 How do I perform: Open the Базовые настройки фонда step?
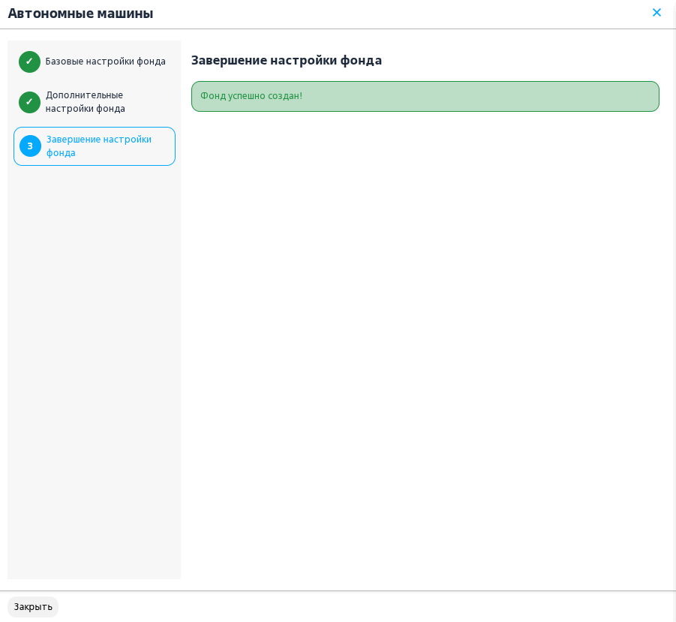pos(95,62)
